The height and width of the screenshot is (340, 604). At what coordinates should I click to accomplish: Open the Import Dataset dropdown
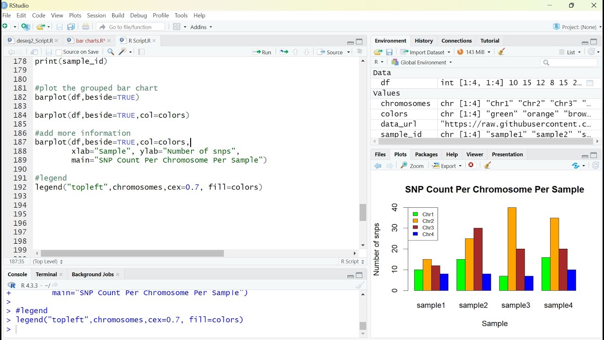pyautogui.click(x=425, y=52)
